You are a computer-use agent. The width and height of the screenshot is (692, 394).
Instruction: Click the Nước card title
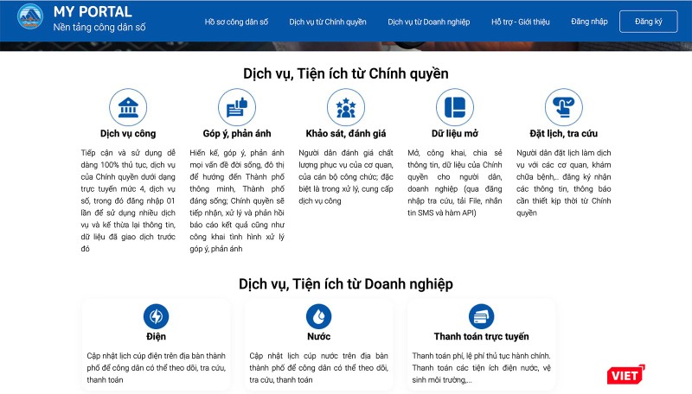[318, 336]
